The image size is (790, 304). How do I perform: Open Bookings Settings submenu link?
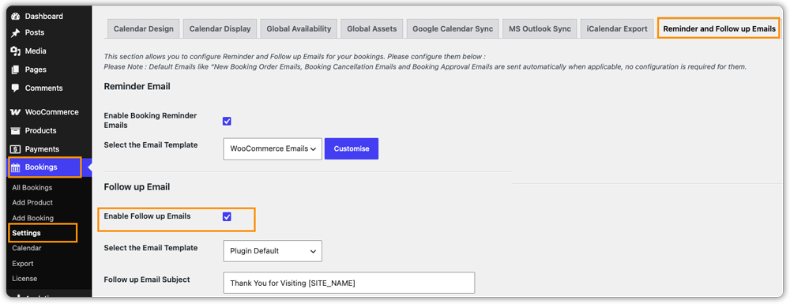pos(27,234)
